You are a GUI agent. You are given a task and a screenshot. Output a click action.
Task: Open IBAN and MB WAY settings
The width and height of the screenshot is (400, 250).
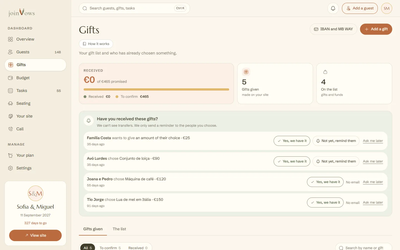[x=333, y=29]
